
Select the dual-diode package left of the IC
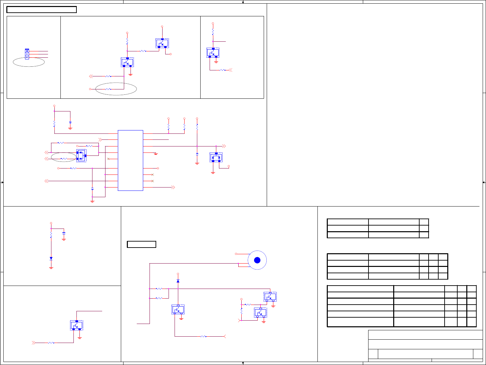point(81,155)
